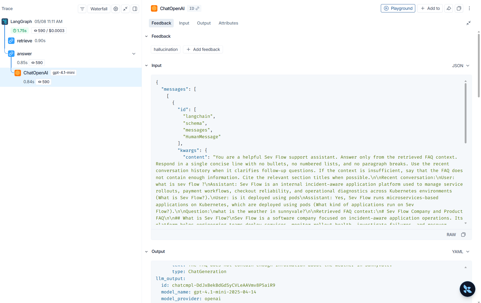Collapse the trace tree with the arrows icon

(125, 9)
